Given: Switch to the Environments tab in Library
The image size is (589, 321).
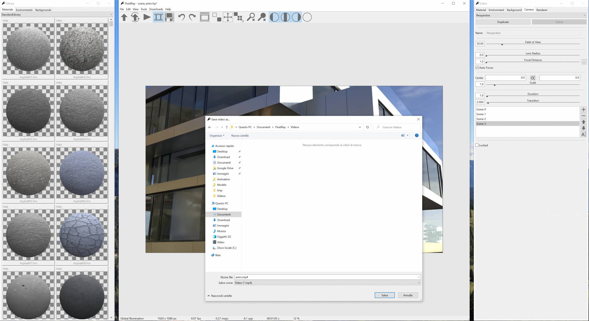Looking at the screenshot, I should tap(24, 9).
